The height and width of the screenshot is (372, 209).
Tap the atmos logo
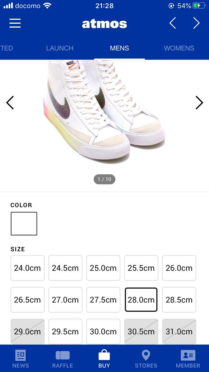(x=104, y=23)
